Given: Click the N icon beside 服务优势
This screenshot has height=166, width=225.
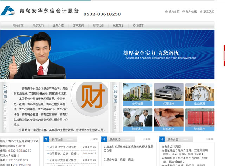Looking at the screenshot, I should click(x=104, y=139).
